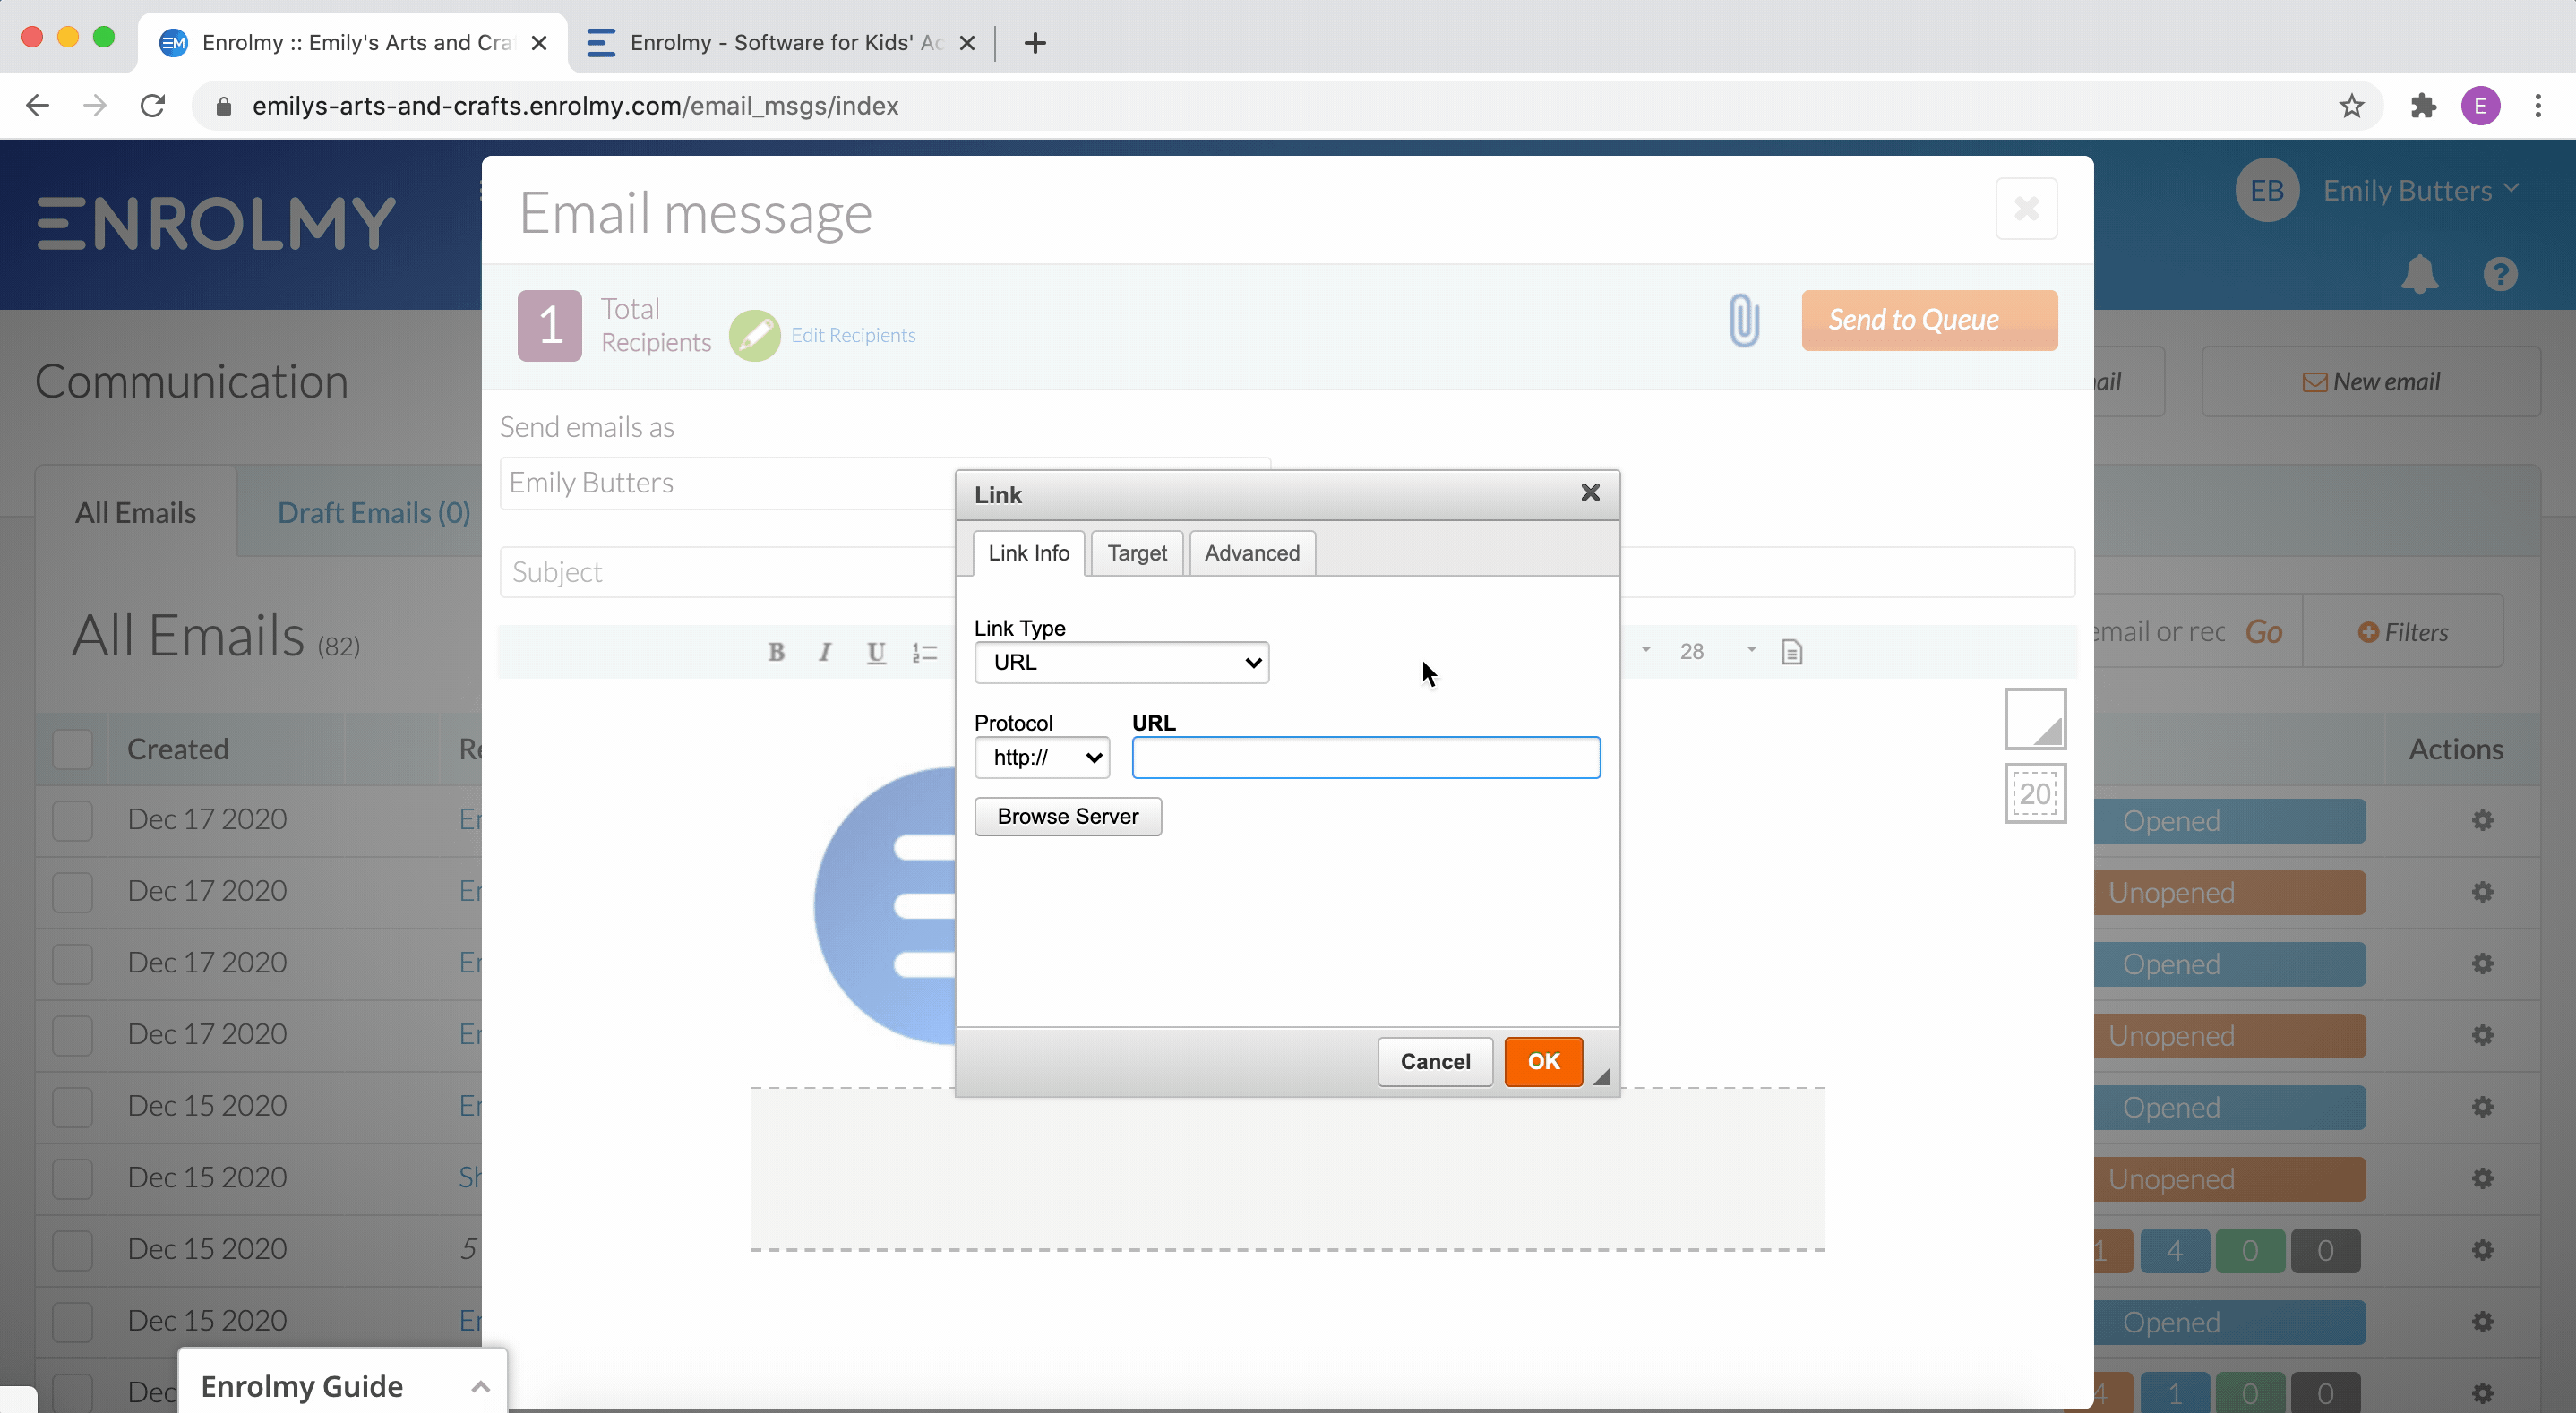Open the Chrome three-dot menu
The width and height of the screenshot is (2576, 1413).
point(2538,105)
